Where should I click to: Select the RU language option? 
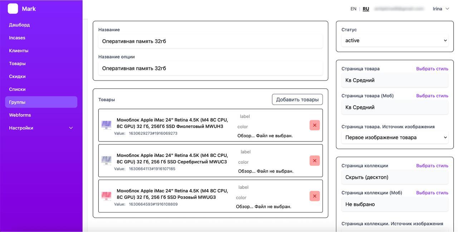(x=366, y=9)
